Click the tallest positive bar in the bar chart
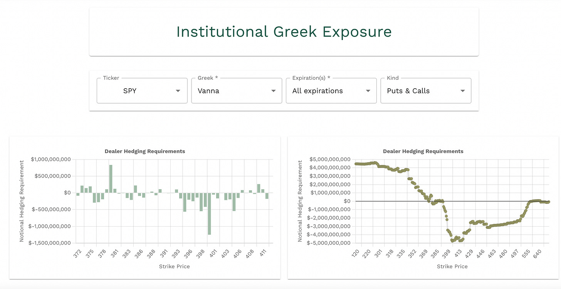The width and height of the screenshot is (561, 289). 111,179
